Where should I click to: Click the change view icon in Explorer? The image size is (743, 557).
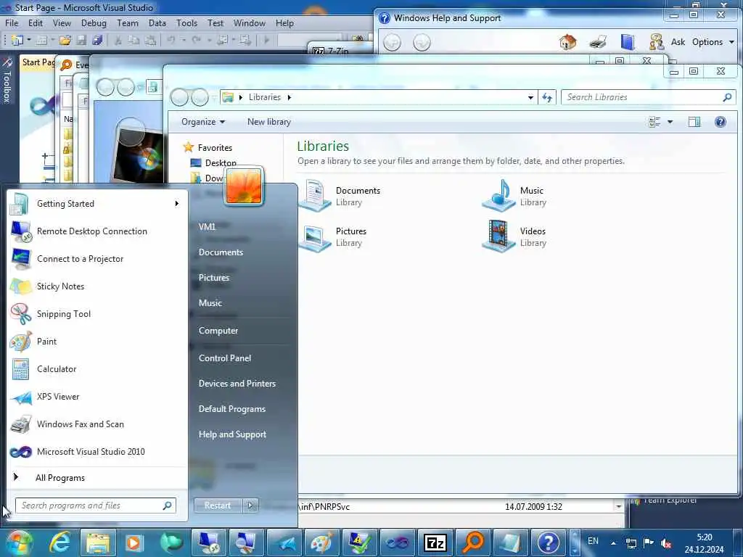tap(654, 122)
